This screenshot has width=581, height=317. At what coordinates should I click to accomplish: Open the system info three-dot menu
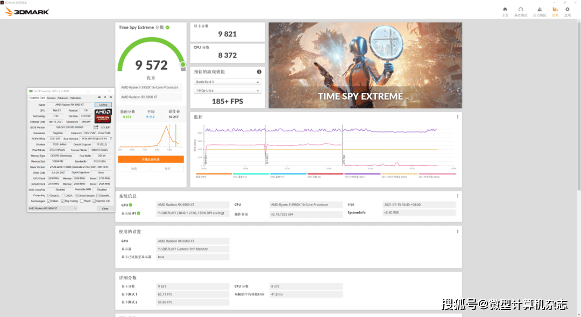458,196
